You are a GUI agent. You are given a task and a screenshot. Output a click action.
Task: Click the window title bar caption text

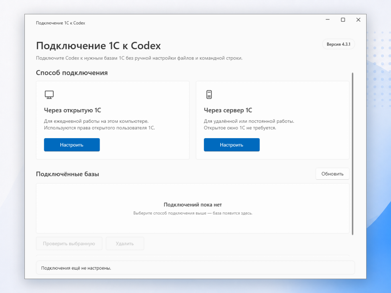(x=61, y=23)
